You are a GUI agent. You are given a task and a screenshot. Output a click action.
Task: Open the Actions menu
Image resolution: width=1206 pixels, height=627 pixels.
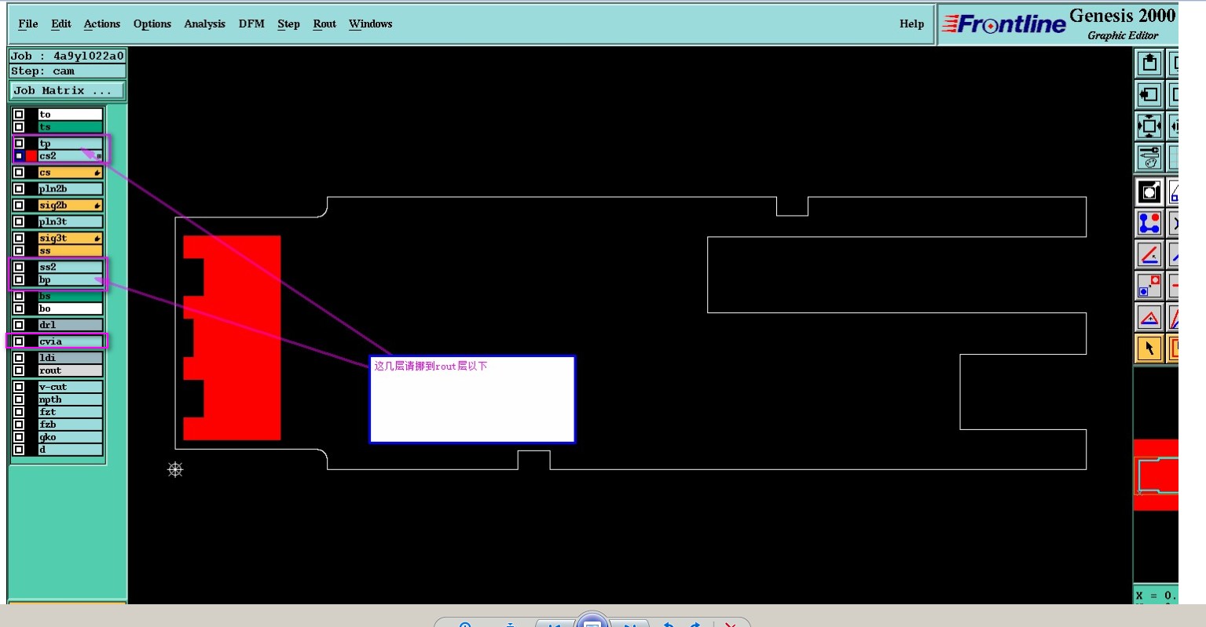click(x=102, y=24)
